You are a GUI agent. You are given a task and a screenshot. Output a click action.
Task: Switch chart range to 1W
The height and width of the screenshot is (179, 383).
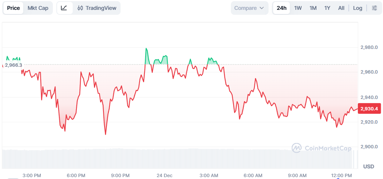[298, 8]
